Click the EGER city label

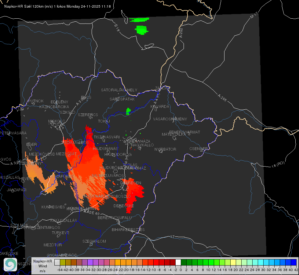[x=31, y=144]
